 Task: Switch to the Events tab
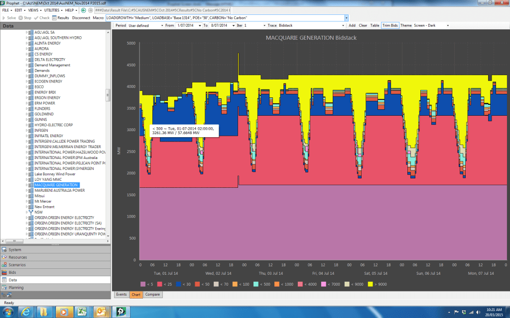[x=121, y=294]
